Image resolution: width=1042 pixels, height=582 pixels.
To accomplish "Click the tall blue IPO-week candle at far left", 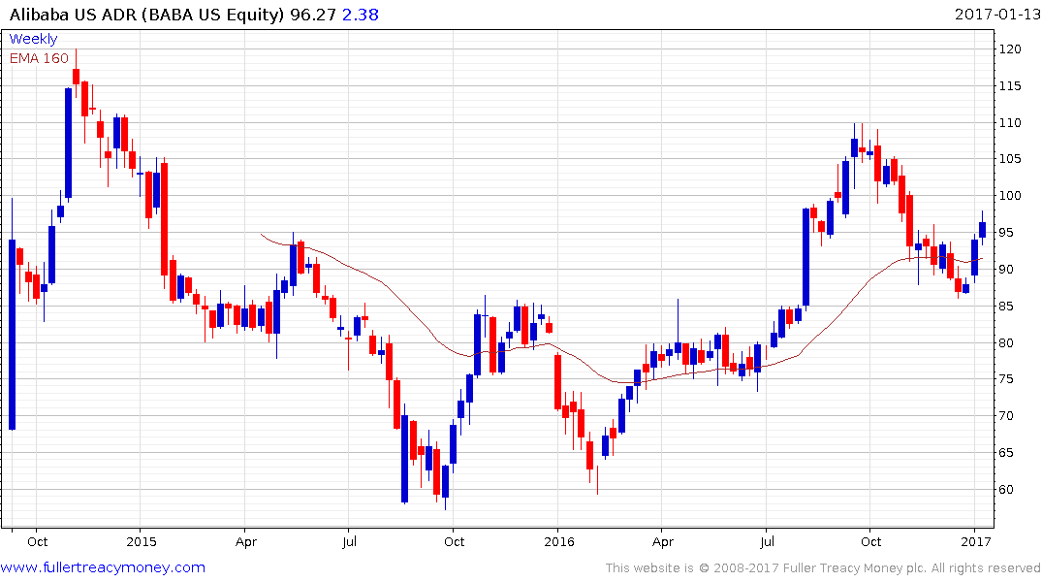I will point(12,335).
